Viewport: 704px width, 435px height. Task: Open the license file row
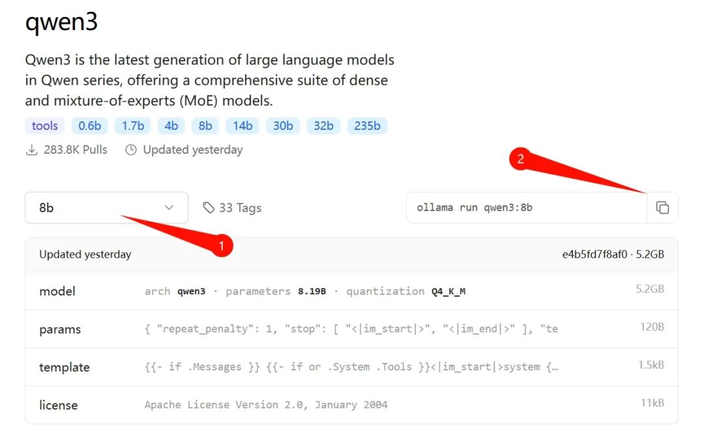351,404
